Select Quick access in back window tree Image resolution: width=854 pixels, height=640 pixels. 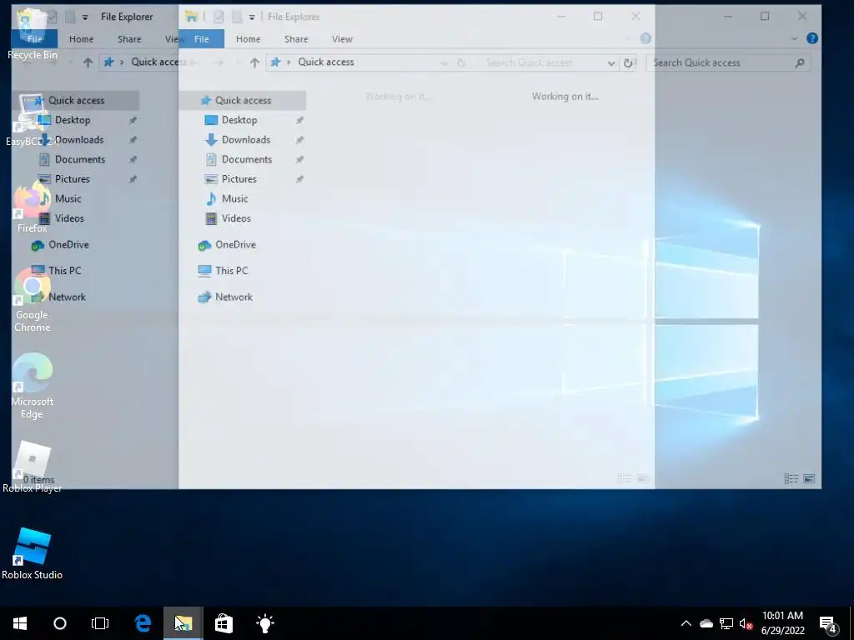click(76, 100)
